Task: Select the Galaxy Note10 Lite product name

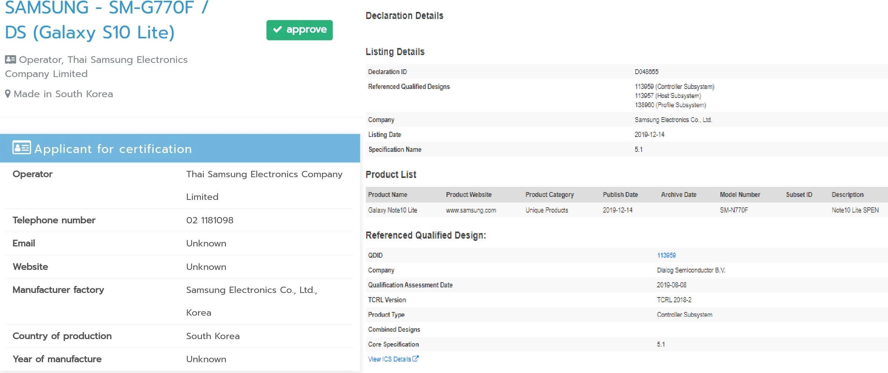Action: pyautogui.click(x=392, y=210)
